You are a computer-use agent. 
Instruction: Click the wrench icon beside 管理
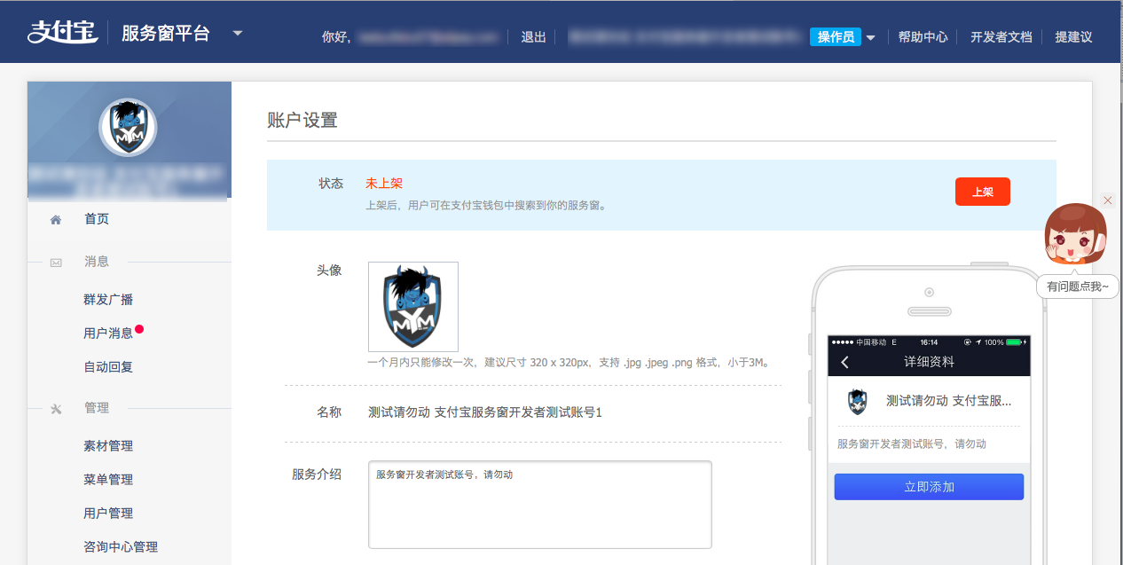[x=56, y=409]
